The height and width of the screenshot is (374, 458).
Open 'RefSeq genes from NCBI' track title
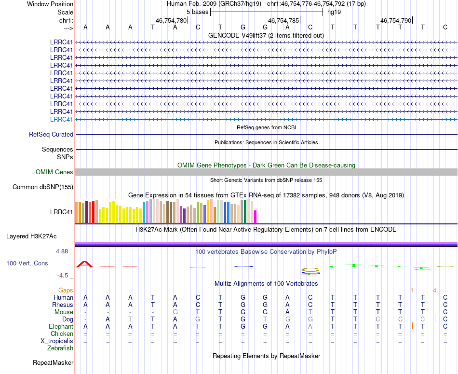[x=266, y=127]
